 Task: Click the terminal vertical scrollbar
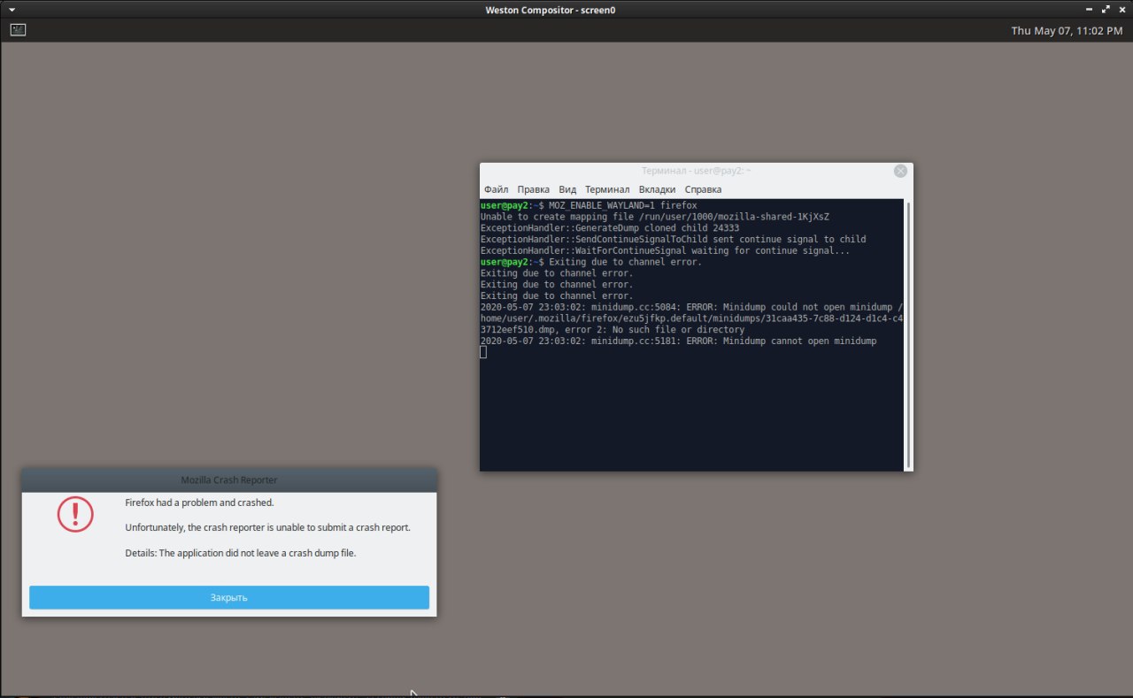(x=907, y=334)
